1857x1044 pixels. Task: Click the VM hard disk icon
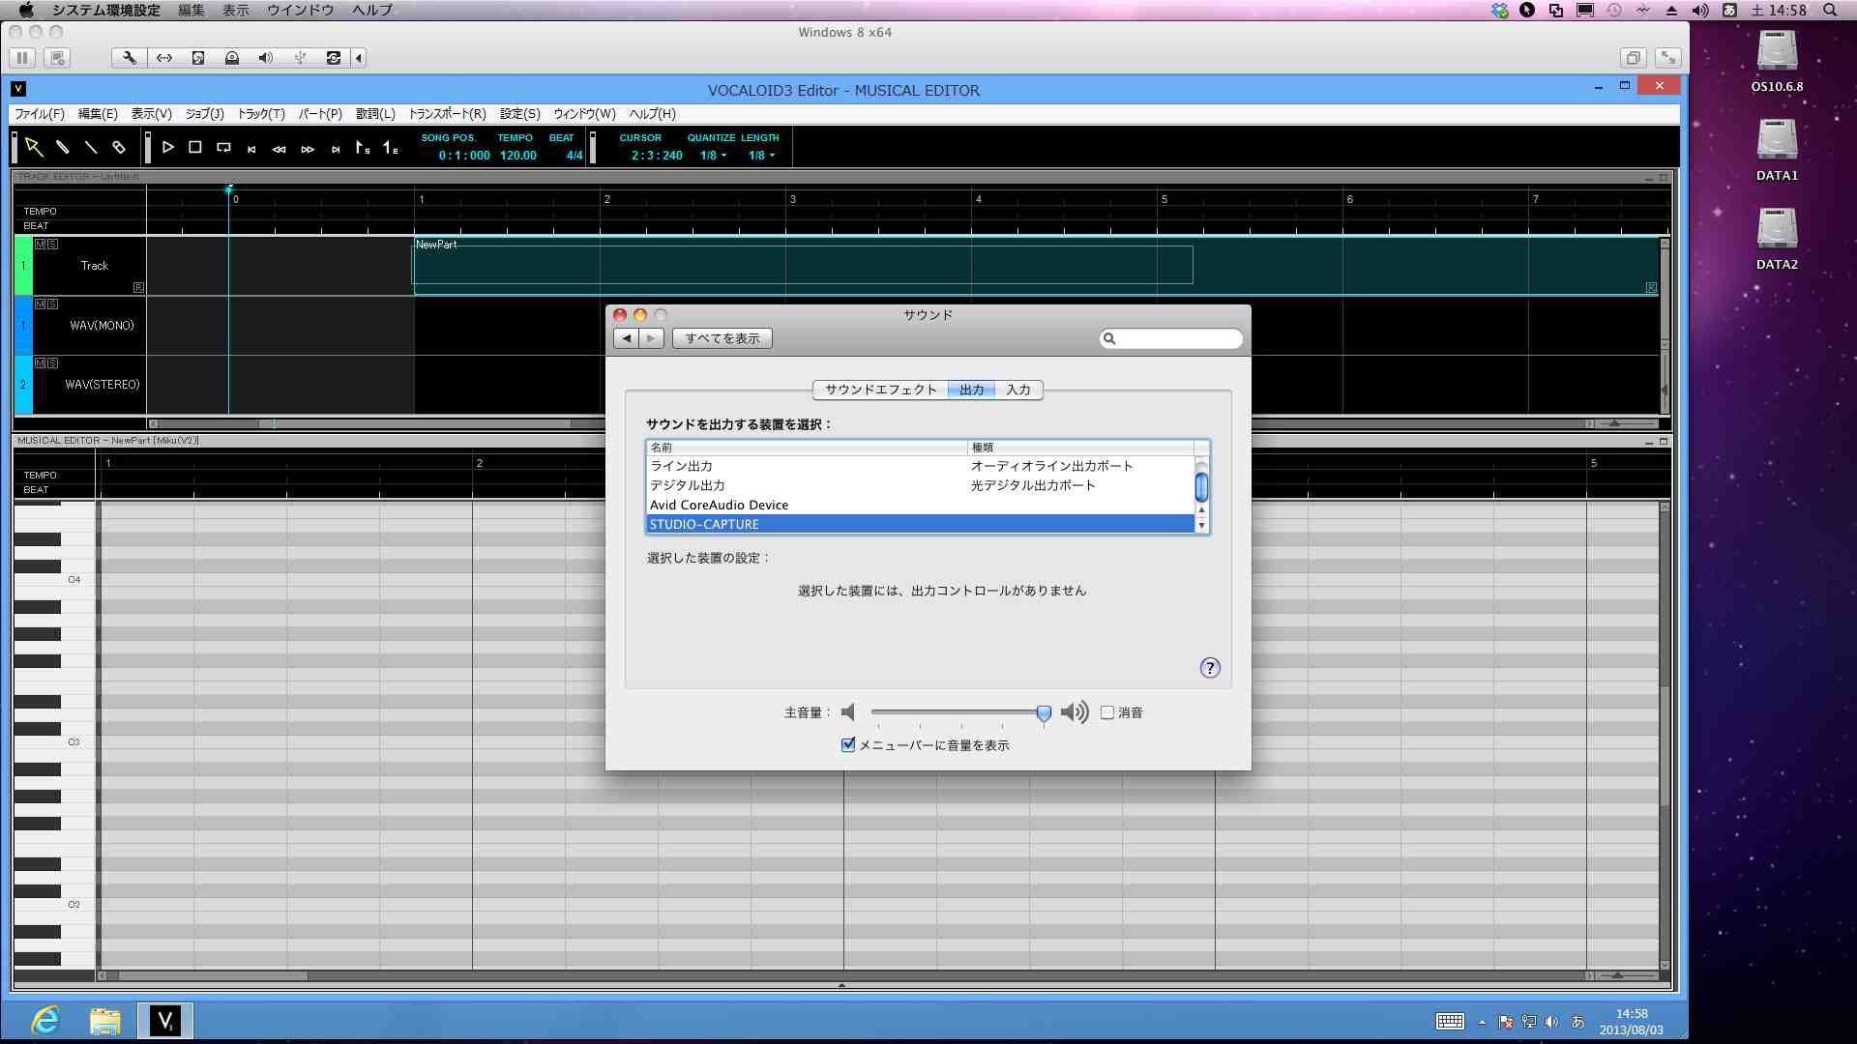coord(198,58)
